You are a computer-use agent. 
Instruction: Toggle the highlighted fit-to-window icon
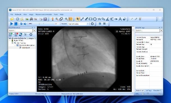coord(71,19)
